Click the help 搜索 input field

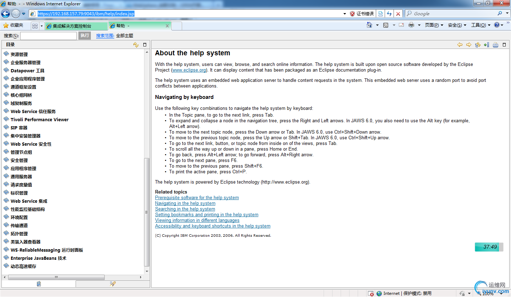pos(48,36)
